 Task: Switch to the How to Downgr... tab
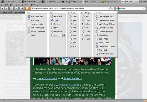(x=10, y=2)
